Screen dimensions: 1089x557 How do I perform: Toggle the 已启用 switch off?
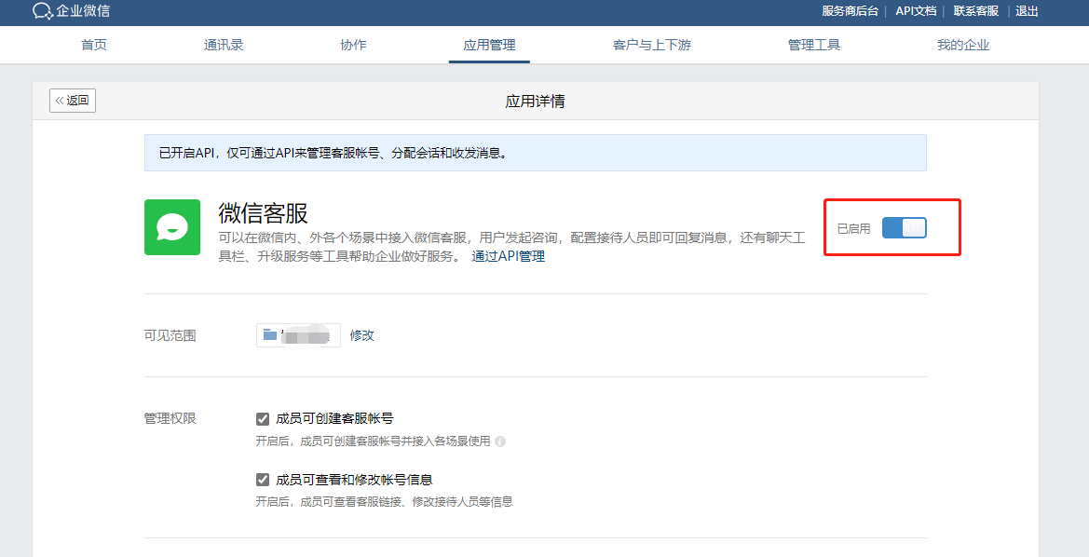(x=905, y=228)
